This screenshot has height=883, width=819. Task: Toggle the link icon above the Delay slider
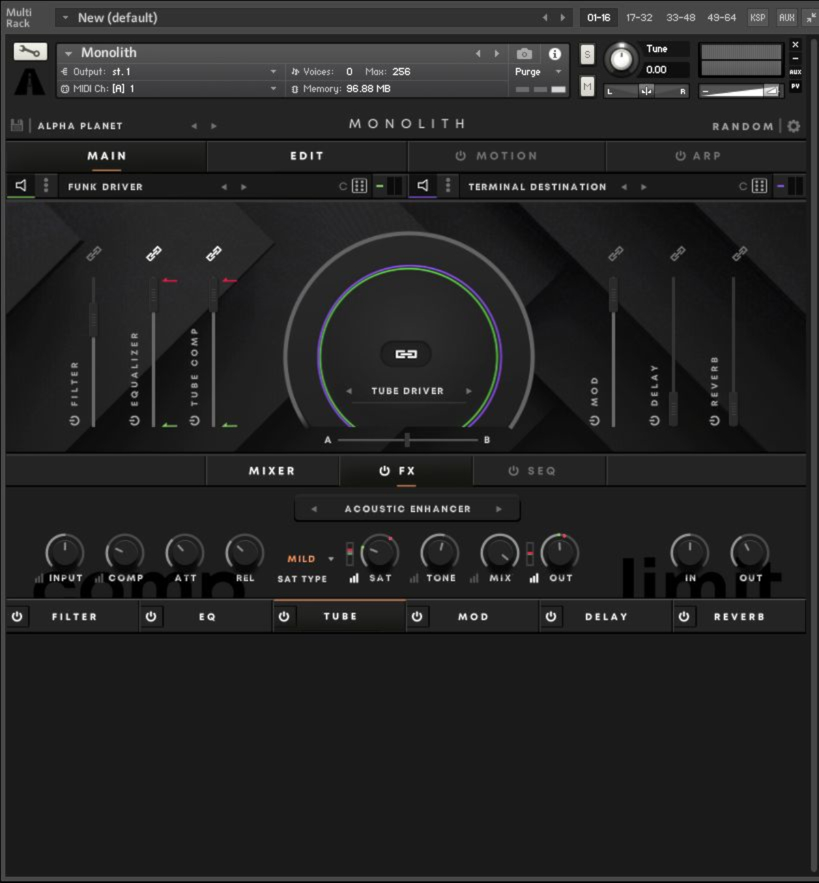(678, 254)
